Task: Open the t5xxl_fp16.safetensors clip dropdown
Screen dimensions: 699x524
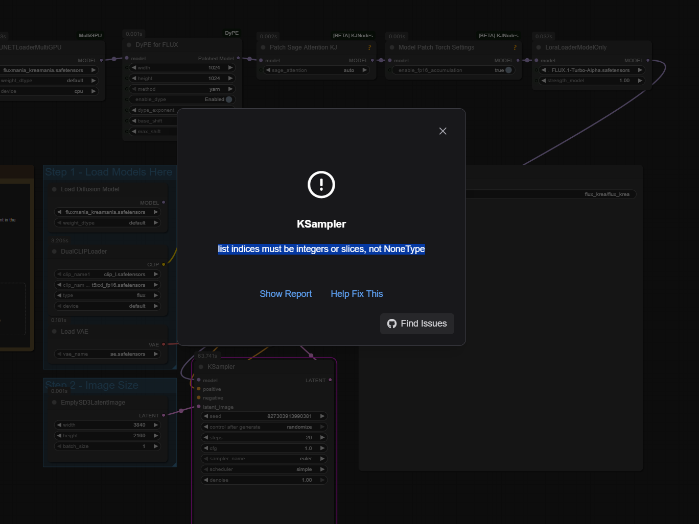Action: [107, 285]
